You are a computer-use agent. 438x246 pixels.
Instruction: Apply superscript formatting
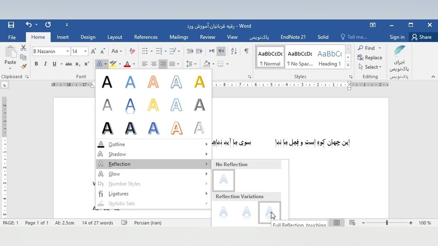tap(87, 64)
